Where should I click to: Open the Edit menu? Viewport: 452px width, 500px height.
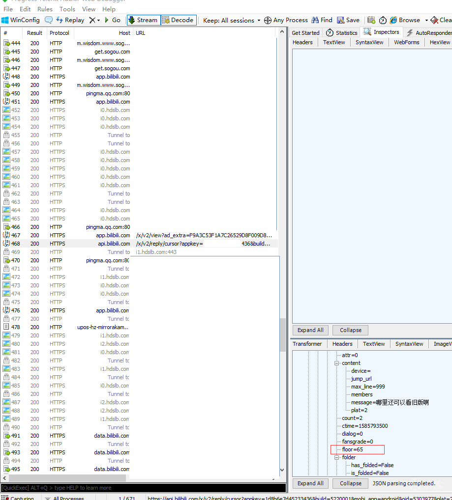click(25, 9)
